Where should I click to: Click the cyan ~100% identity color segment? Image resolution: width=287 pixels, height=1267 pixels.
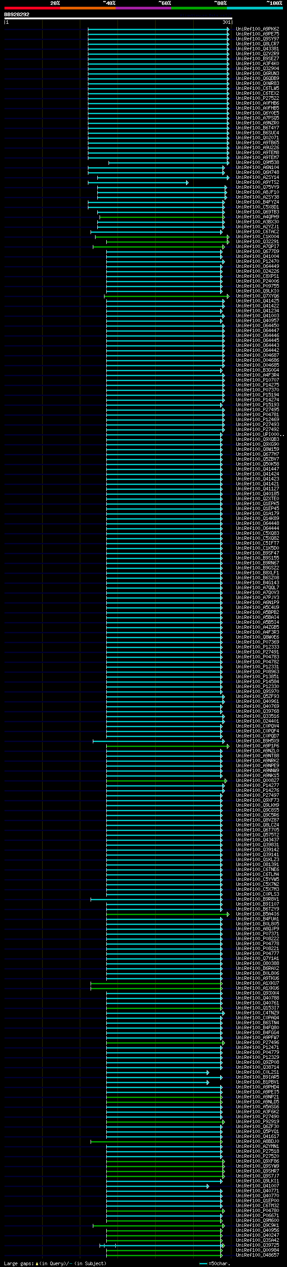pyautogui.click(x=255, y=8)
